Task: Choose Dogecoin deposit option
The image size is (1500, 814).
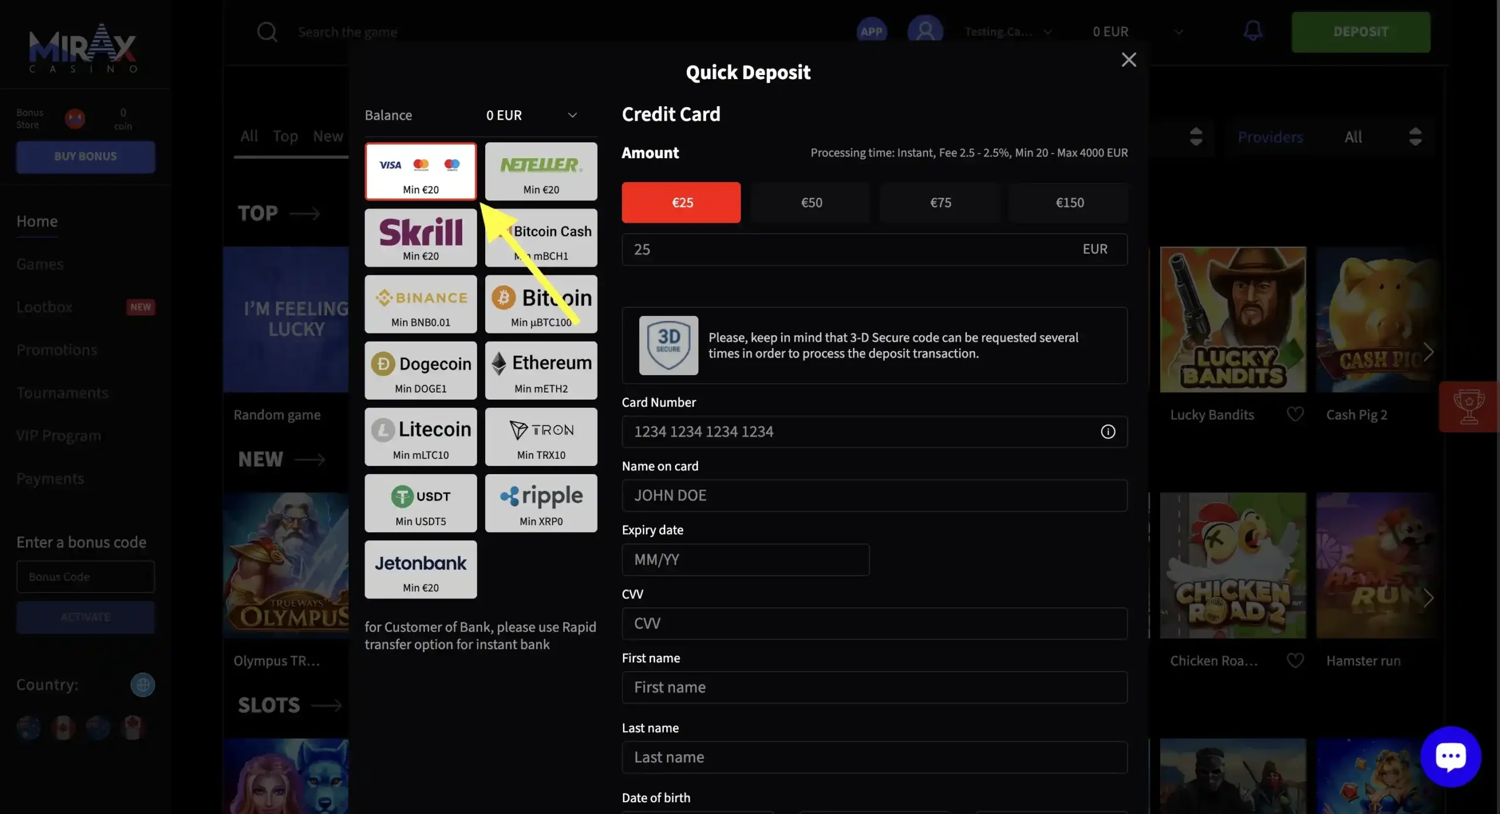Action: 421,370
